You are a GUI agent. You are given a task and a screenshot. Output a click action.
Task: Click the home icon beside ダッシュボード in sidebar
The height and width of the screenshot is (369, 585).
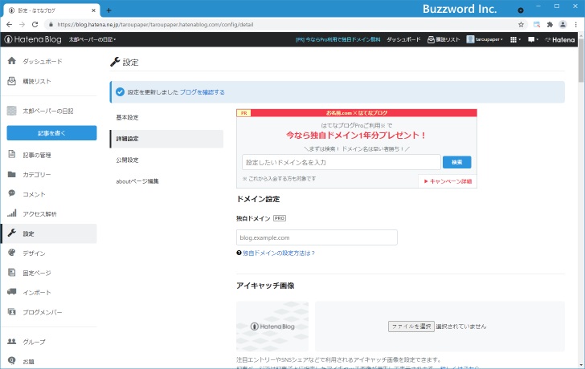click(12, 61)
